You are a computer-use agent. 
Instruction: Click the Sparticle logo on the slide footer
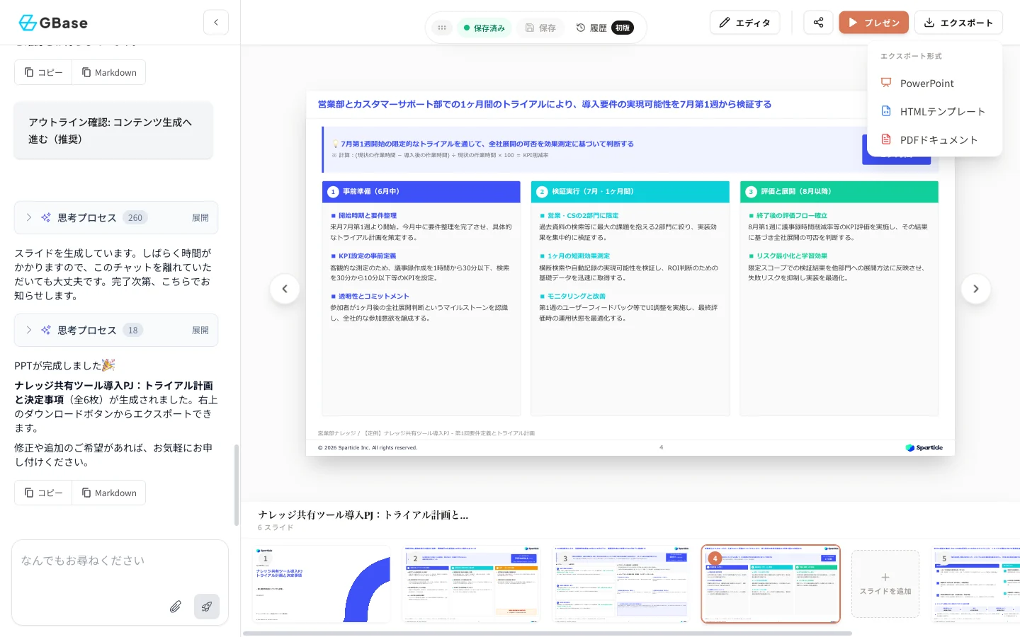tap(924, 447)
